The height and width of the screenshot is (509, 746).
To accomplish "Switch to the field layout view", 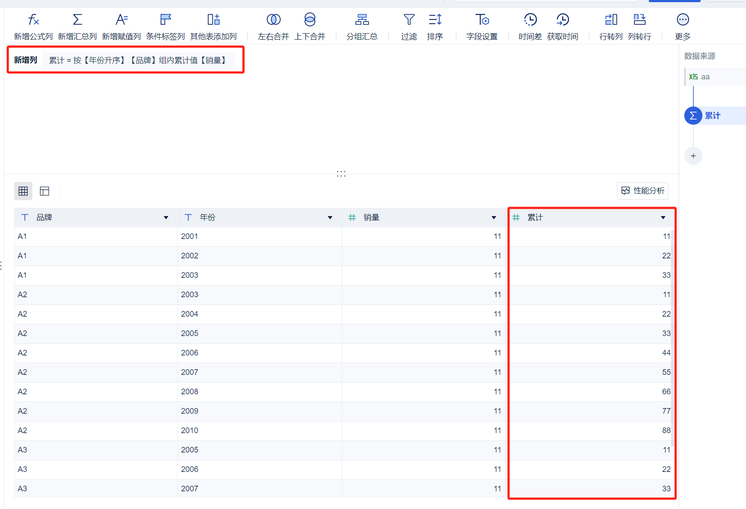I will point(44,191).
